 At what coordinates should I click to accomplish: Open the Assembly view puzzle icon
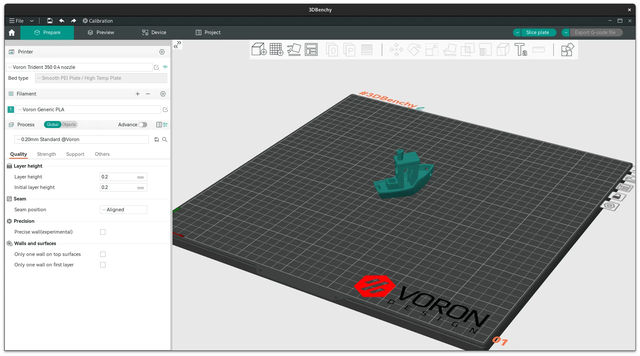[x=567, y=50]
